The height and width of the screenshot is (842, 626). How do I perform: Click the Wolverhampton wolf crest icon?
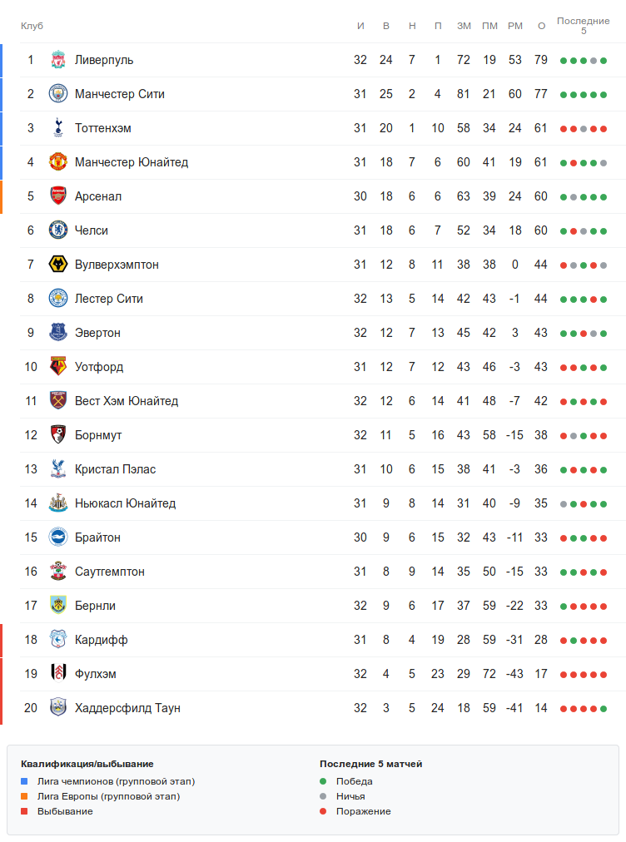pos(57,265)
